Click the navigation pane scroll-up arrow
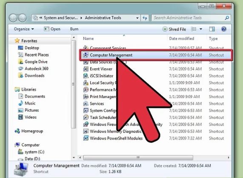Image resolution: width=243 pixels, height=178 pixels. pyautogui.click(x=74, y=37)
